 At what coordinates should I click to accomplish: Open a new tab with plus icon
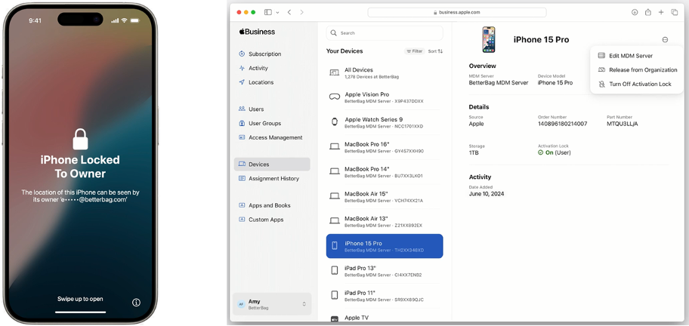pyautogui.click(x=661, y=12)
